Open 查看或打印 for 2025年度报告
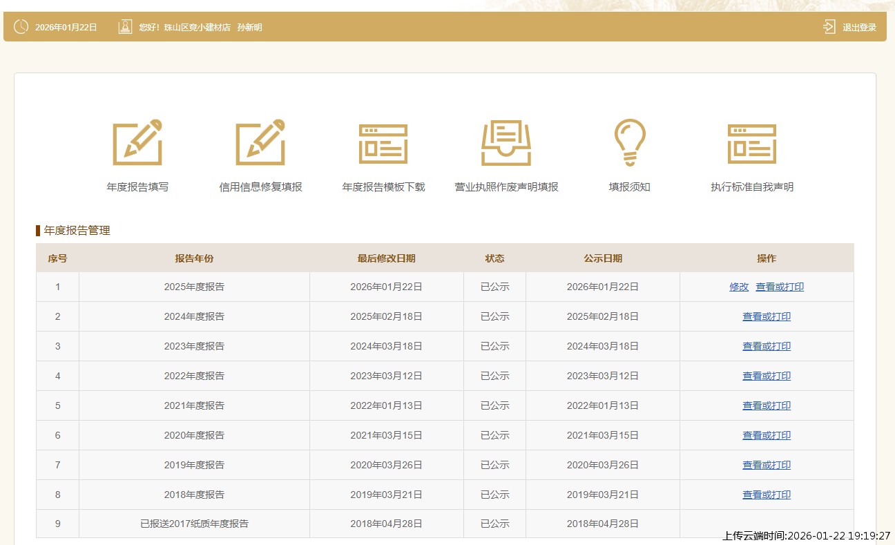This screenshot has width=895, height=545. [x=780, y=287]
